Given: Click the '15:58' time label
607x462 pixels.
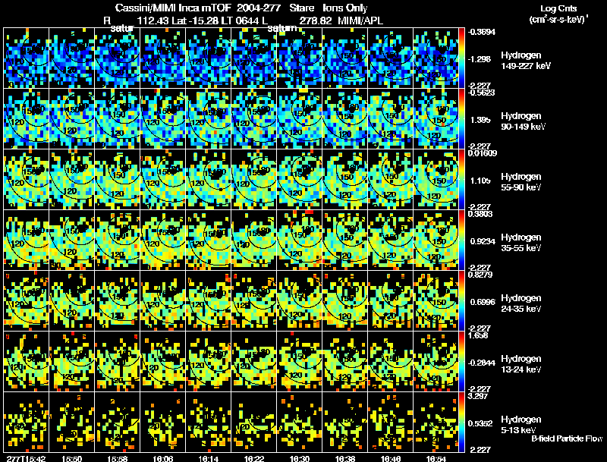Looking at the screenshot, I should pyautogui.click(x=118, y=459).
